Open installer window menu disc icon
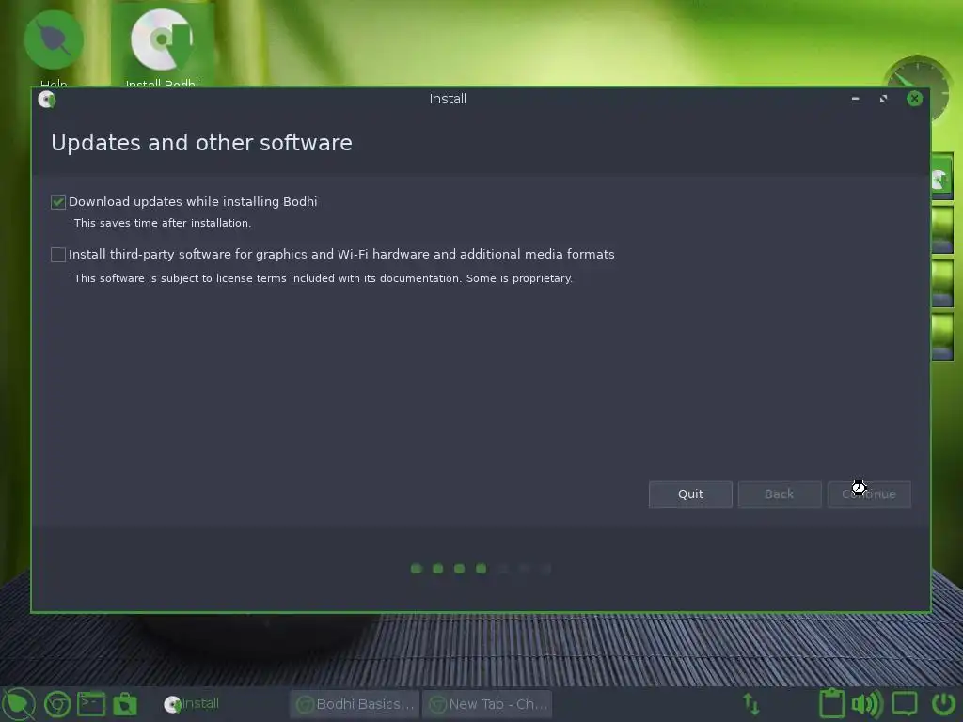The width and height of the screenshot is (963, 722). click(x=47, y=99)
